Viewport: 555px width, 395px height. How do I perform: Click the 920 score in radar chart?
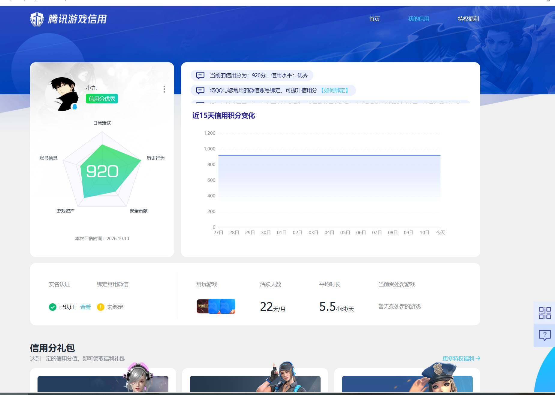click(x=102, y=171)
